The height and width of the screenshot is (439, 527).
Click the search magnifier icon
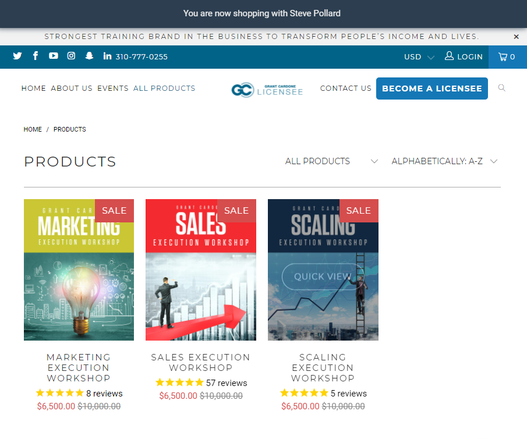coord(502,88)
